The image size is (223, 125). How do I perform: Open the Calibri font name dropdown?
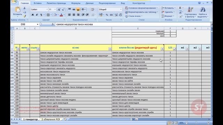pyautogui.click(x=47, y=9)
